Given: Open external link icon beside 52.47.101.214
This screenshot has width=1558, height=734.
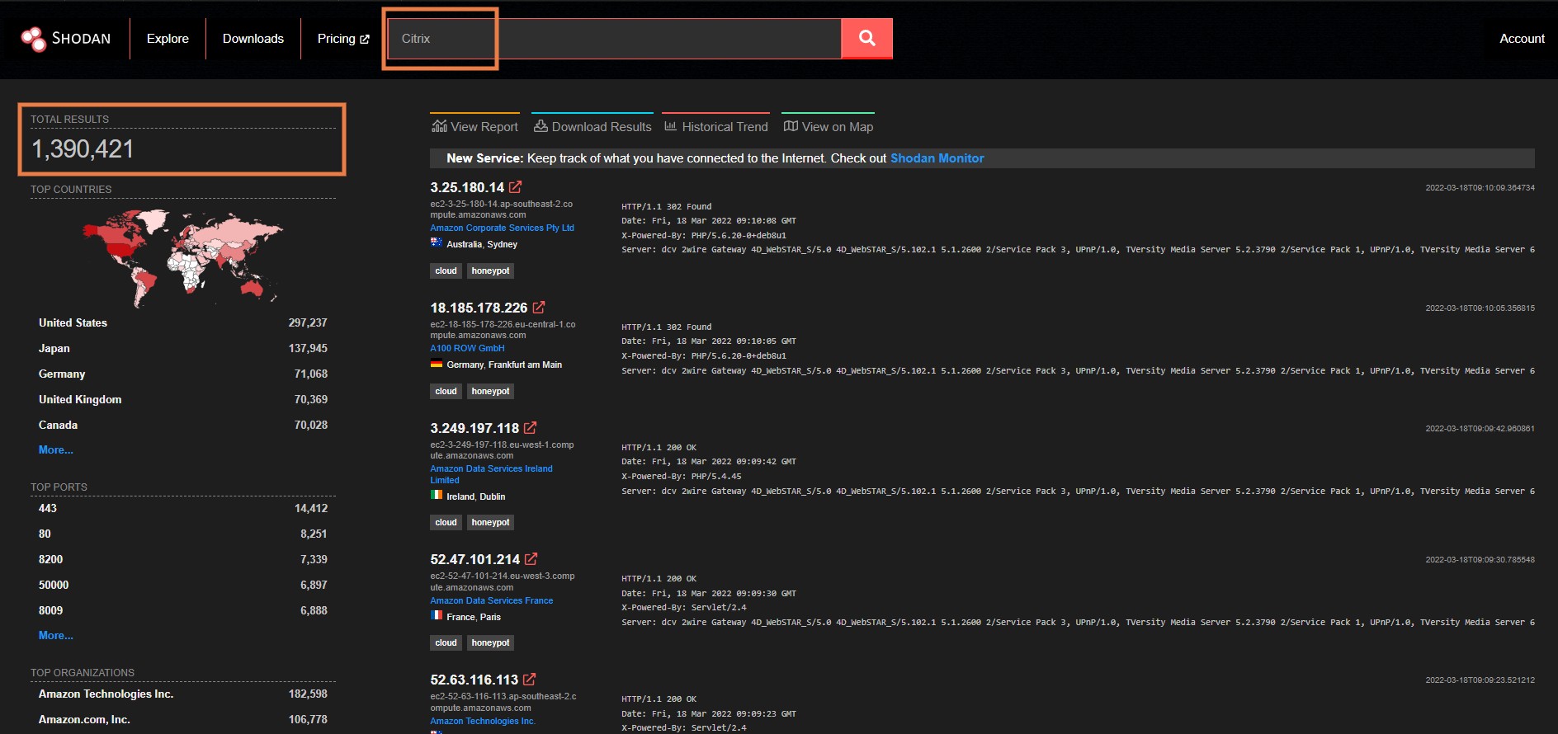Looking at the screenshot, I should tap(531, 559).
